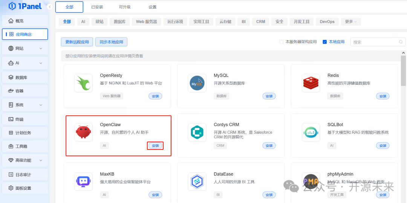Image resolution: width=407 pixels, height=203 pixels.
Task: Click the 面板设置 gear icon
Action: point(11,188)
